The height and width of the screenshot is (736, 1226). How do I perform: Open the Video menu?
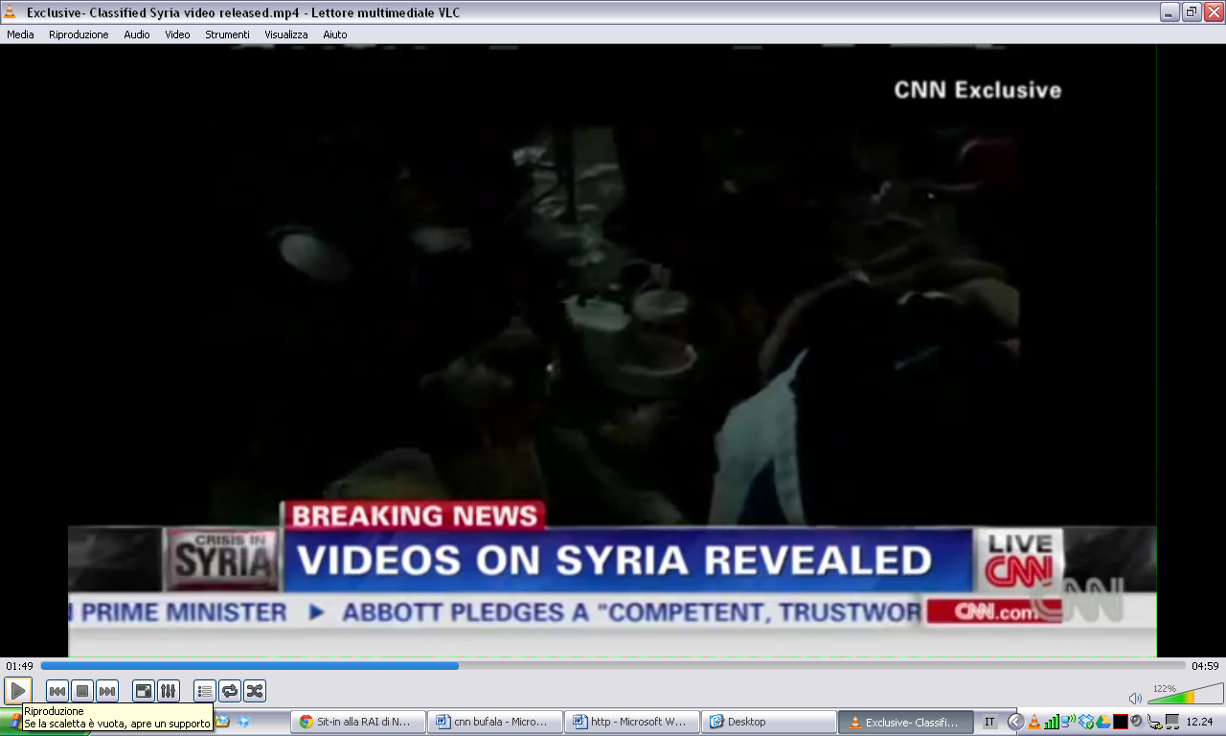coord(177,34)
